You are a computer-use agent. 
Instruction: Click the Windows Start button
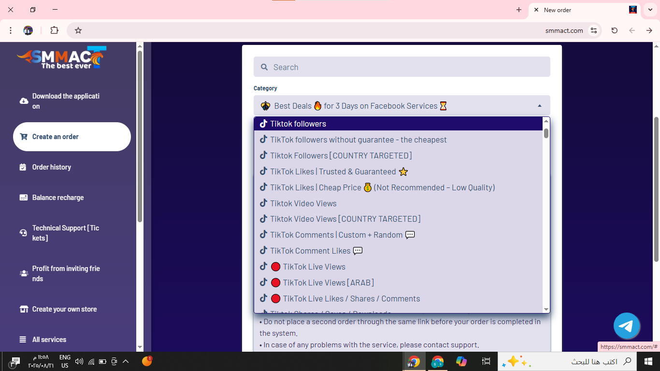648,361
